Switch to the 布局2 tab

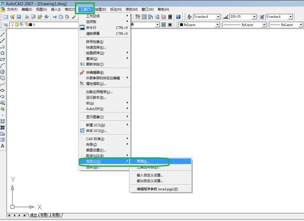(56, 215)
